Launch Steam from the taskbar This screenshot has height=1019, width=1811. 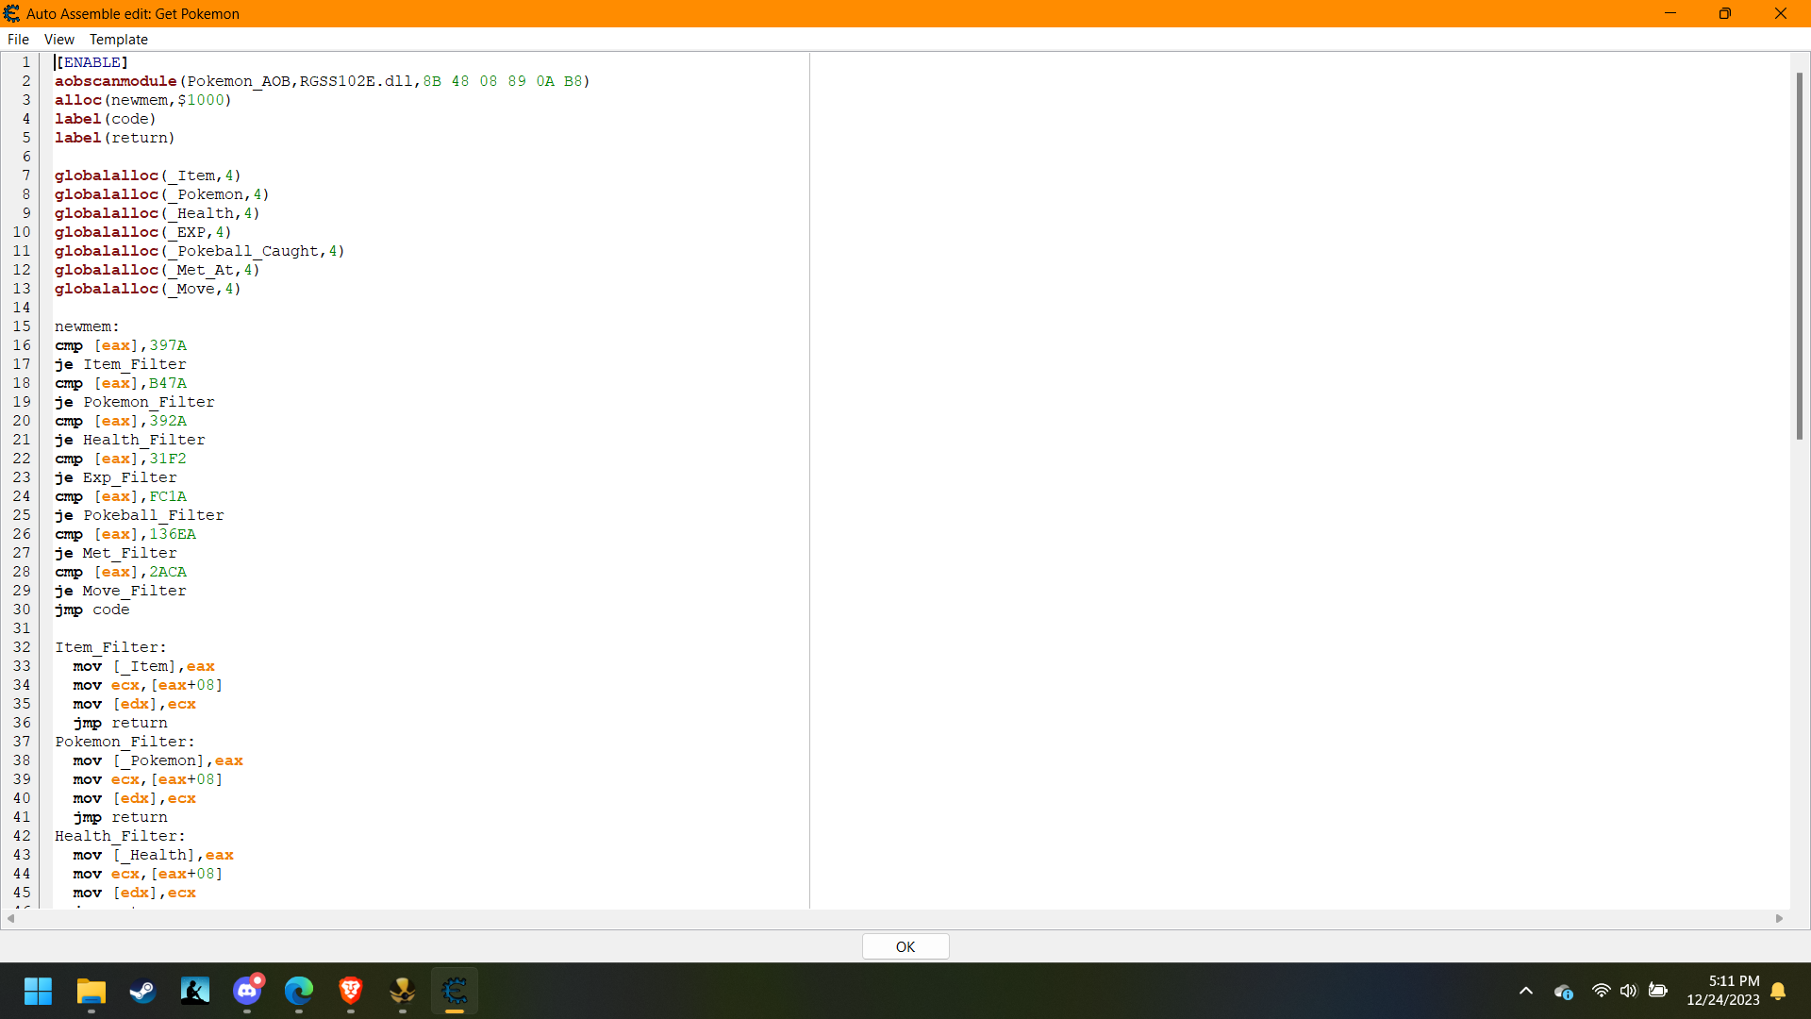click(142, 992)
